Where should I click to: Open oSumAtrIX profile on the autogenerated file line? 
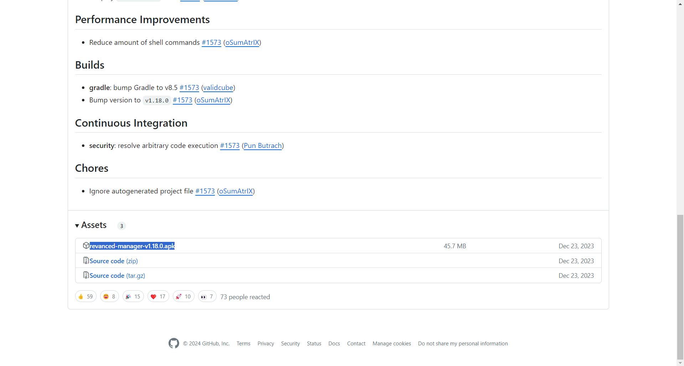point(236,191)
